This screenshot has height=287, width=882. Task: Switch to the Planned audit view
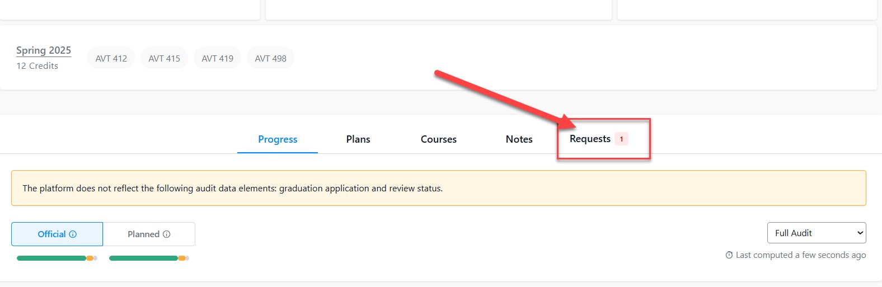tap(144, 234)
